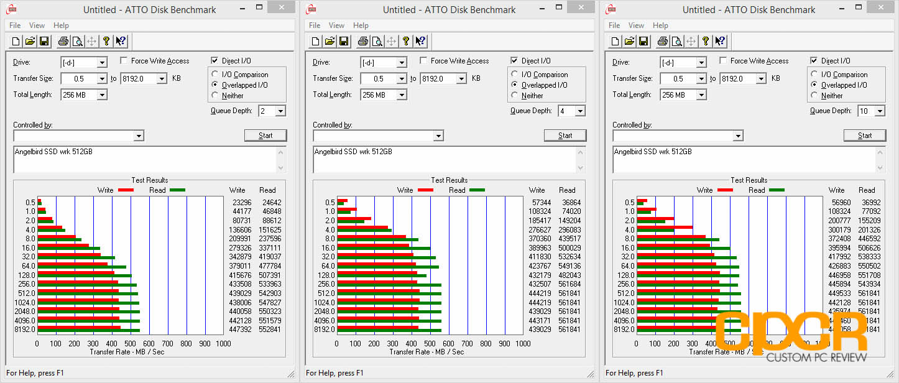899x383 pixels.
Task: Click yellow question mark About icon, Queue Depth 4 window
Action: coord(406,42)
